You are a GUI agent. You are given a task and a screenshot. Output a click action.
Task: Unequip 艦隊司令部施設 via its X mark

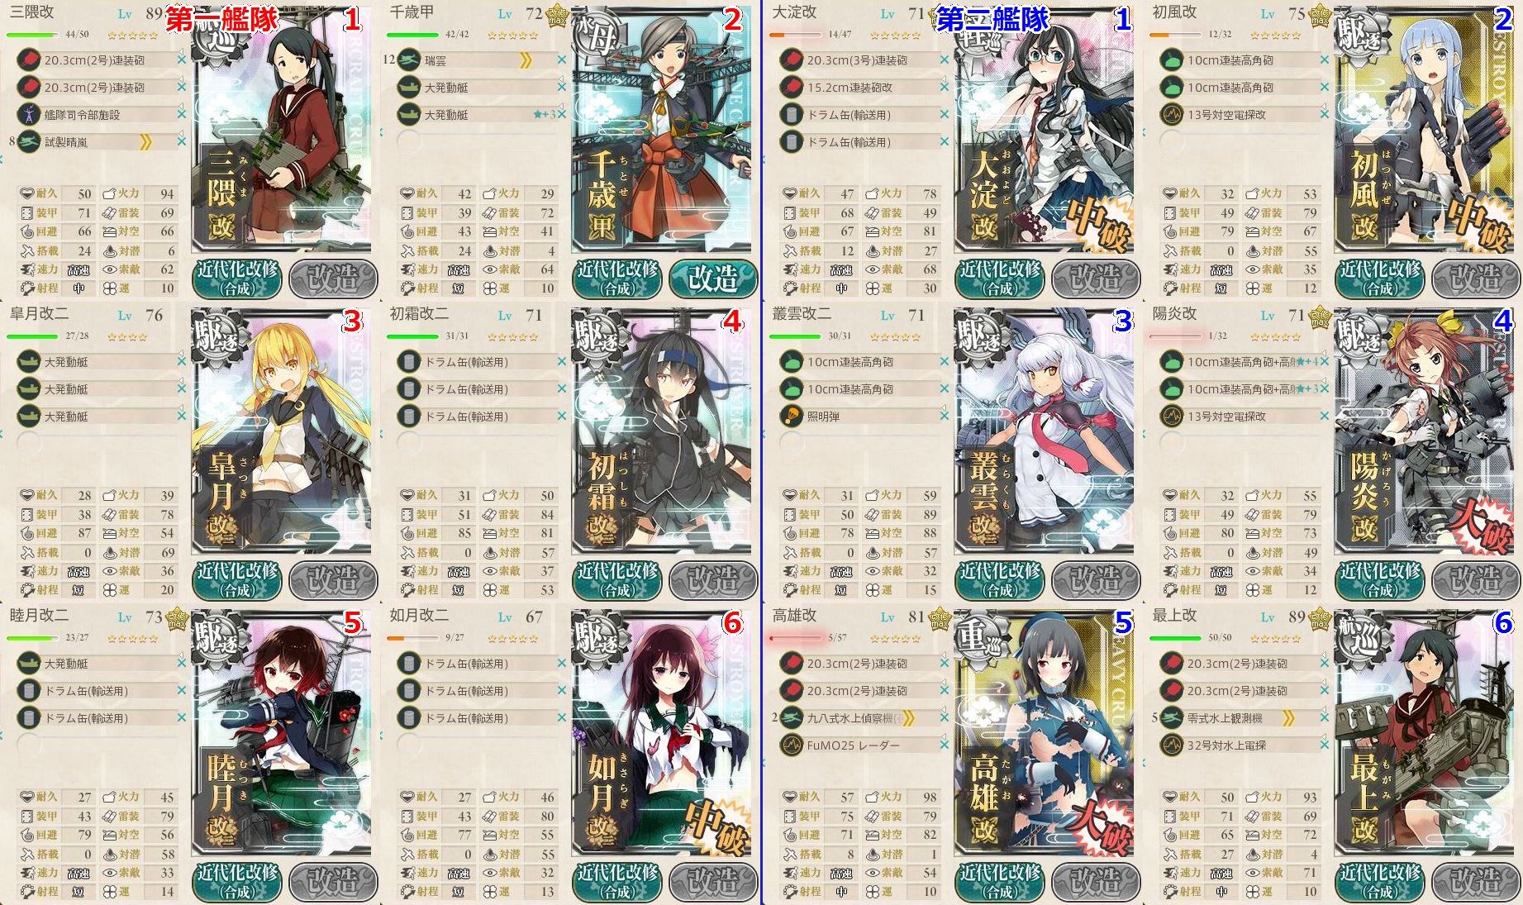coord(182,115)
